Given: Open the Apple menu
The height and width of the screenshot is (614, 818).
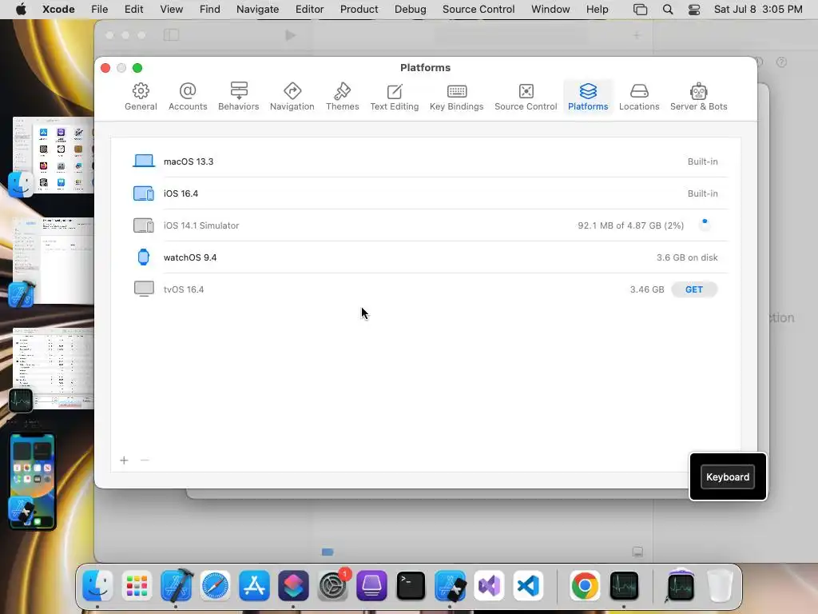Looking at the screenshot, I should (x=21, y=9).
